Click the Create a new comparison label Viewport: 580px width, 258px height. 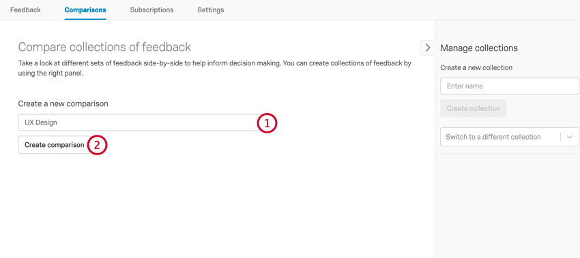(63, 103)
